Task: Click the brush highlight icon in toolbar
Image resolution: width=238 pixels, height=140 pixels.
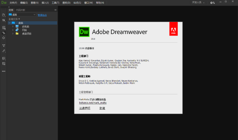Action: tap(4, 51)
